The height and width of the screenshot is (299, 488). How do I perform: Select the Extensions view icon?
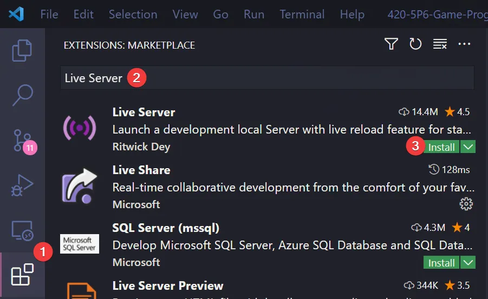tap(22, 275)
